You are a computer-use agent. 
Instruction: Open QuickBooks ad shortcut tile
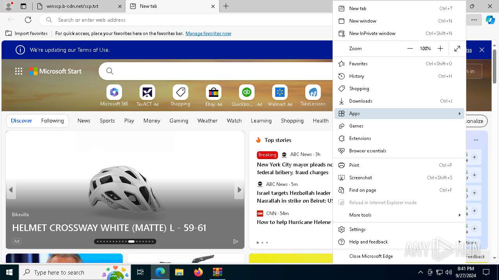pyautogui.click(x=247, y=96)
